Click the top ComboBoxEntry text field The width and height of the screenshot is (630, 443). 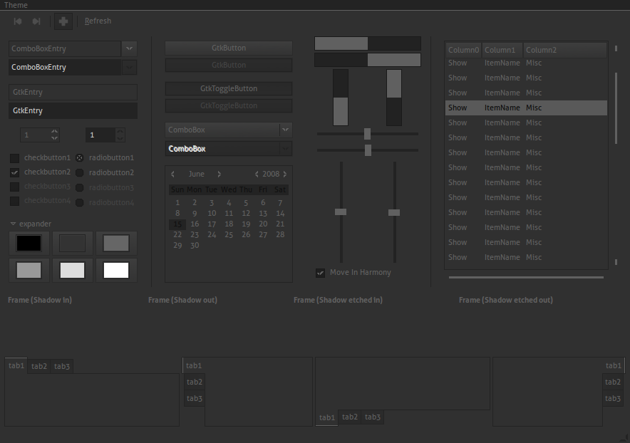[65, 48]
